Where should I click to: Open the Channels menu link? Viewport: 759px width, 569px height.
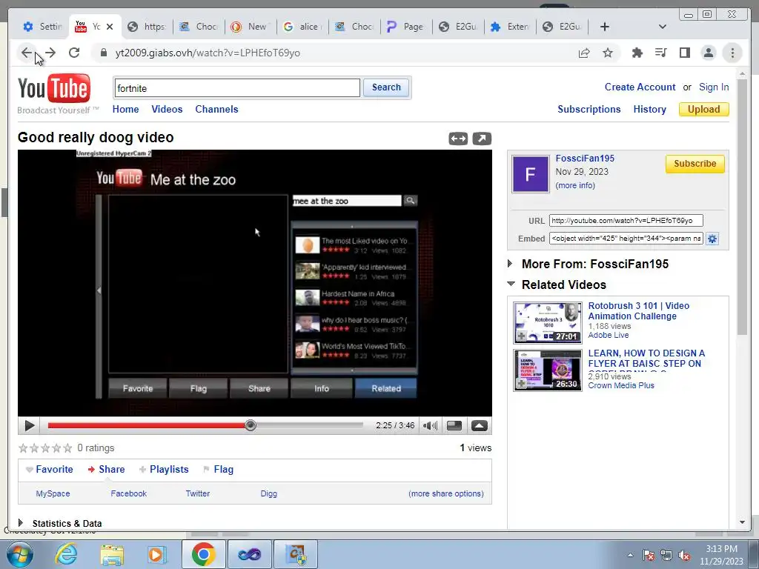pyautogui.click(x=216, y=110)
